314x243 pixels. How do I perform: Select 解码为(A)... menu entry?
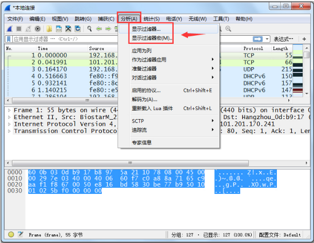click(x=168, y=99)
